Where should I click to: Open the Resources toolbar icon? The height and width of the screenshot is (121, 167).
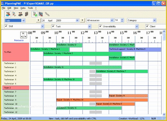tap(8, 14)
